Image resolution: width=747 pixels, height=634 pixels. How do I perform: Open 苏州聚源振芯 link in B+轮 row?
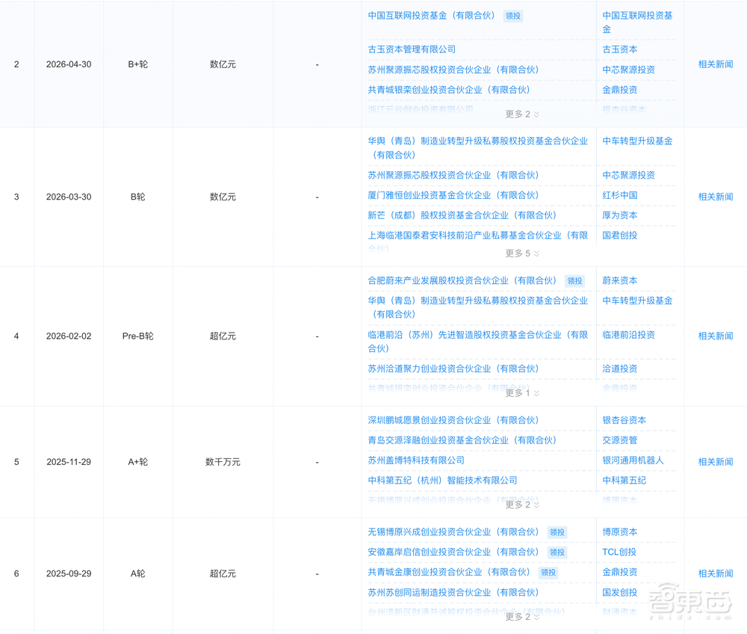[453, 70]
